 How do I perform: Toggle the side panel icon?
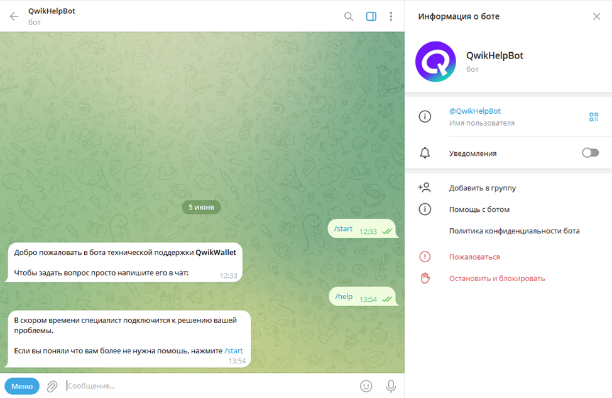pyautogui.click(x=371, y=16)
